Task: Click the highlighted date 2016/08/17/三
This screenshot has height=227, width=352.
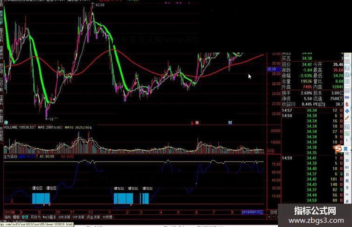Action: (x=253, y=212)
